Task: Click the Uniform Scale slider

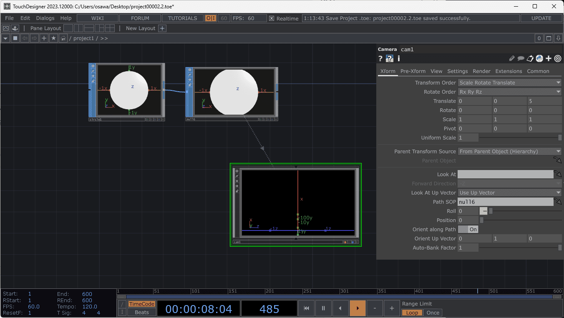Action: pyautogui.click(x=520, y=138)
